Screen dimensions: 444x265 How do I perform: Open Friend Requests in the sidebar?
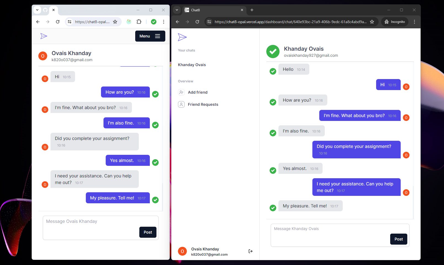tap(198, 104)
